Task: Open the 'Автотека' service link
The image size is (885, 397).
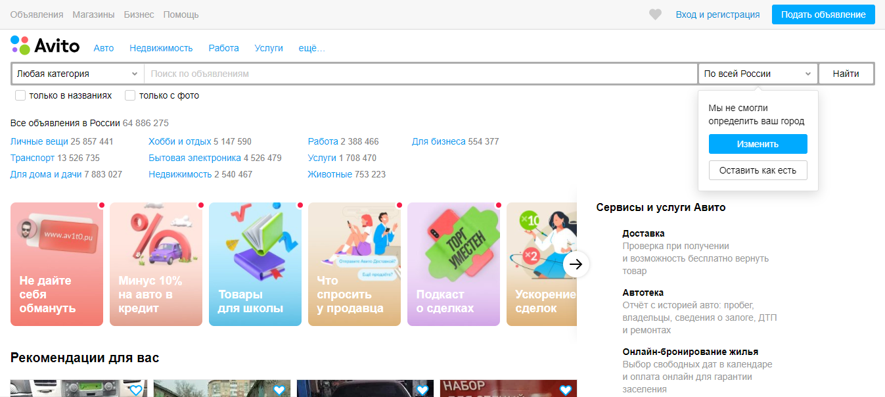Action: coord(643,292)
